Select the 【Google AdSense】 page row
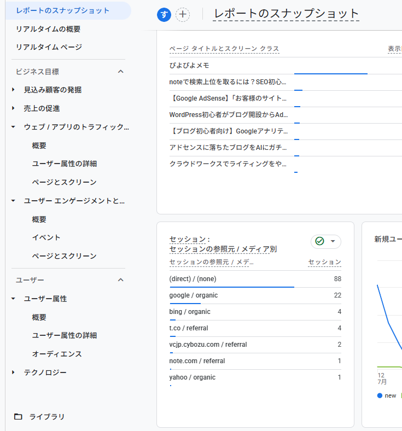This screenshot has width=402, height=431. tap(228, 98)
